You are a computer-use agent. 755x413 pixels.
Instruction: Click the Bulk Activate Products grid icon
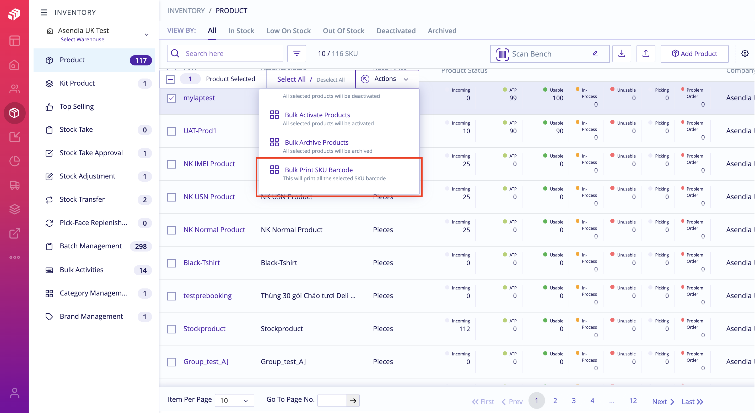coord(274,115)
